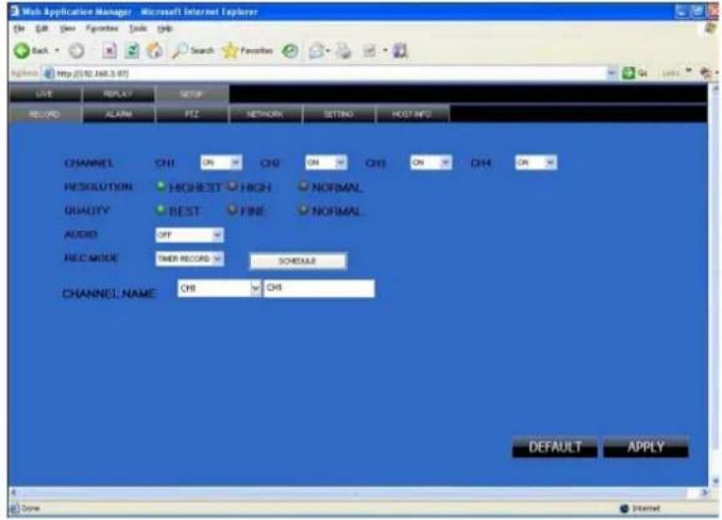The image size is (722, 520).
Task: Choose FINE quality option
Action: (x=230, y=210)
